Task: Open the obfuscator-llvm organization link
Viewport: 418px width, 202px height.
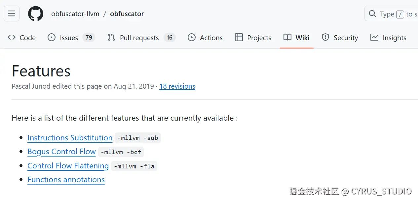Action: point(75,14)
